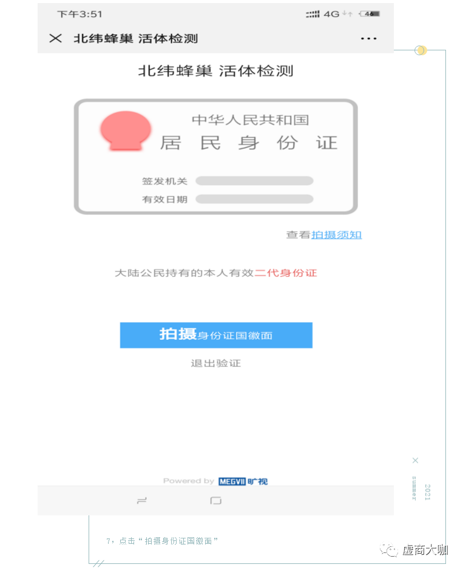The image size is (463, 570).
Task: Tap the Android home square icon
Action: click(x=216, y=501)
